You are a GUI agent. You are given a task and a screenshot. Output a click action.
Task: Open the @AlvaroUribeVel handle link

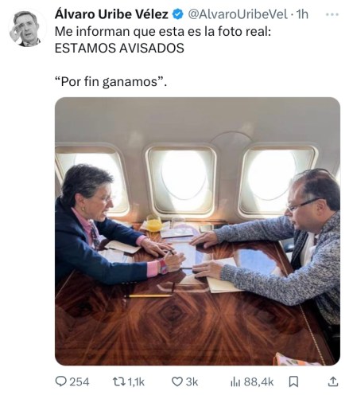coord(238,14)
